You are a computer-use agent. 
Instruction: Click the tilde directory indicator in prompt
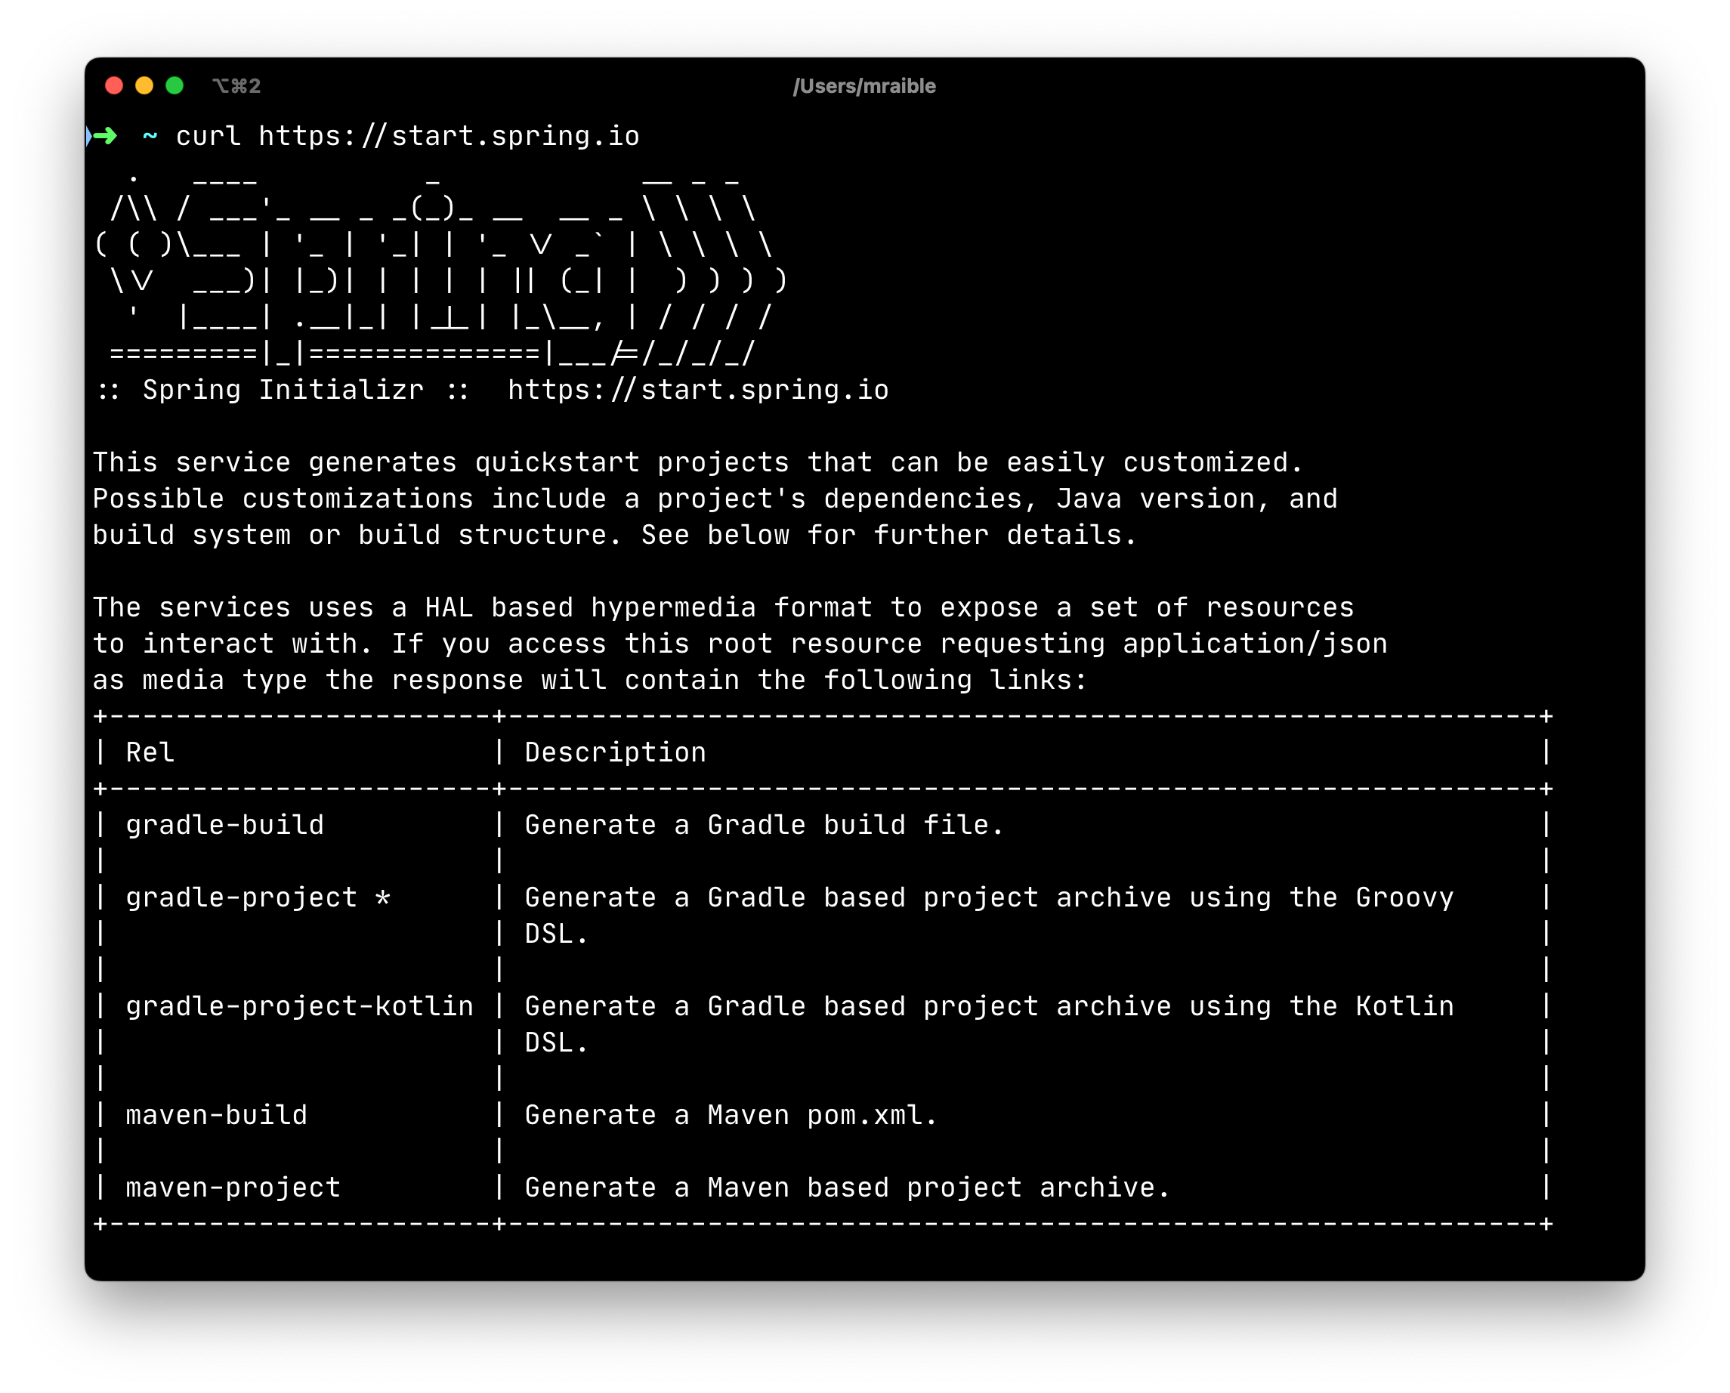click(x=150, y=137)
